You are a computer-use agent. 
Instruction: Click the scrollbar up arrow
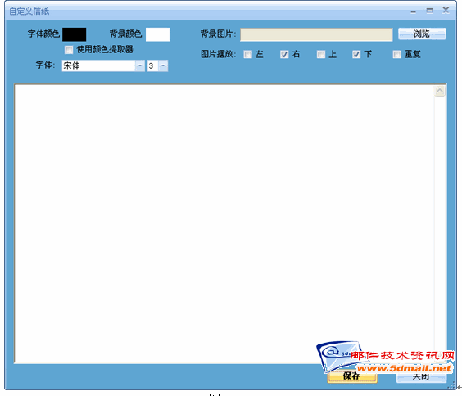pyautogui.click(x=440, y=91)
